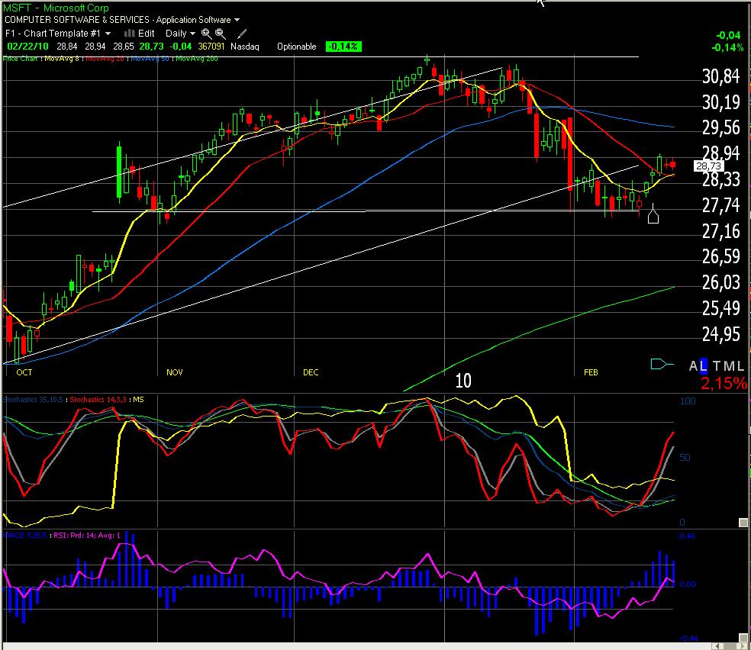Click the 24,95 price axis label

[x=720, y=334]
